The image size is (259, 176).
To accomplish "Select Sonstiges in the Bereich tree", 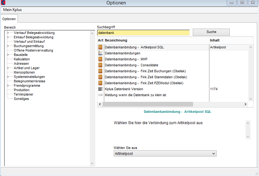I will pos(21,99).
